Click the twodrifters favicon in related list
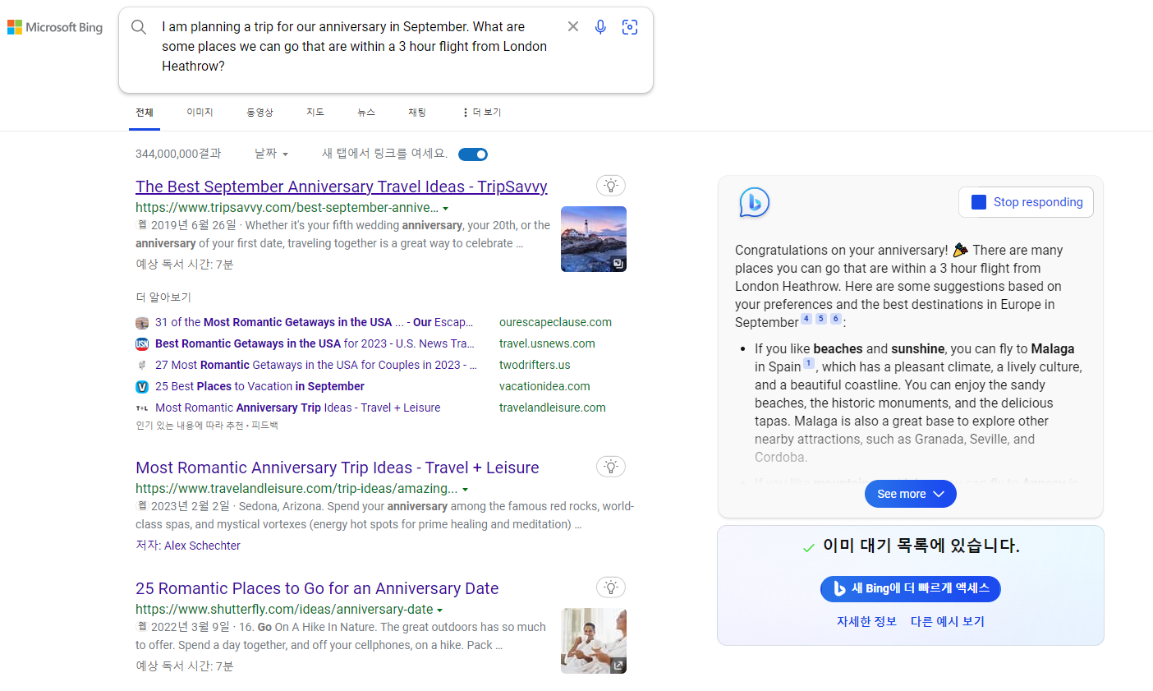Screen dimensions: 1153x691 click(142, 366)
